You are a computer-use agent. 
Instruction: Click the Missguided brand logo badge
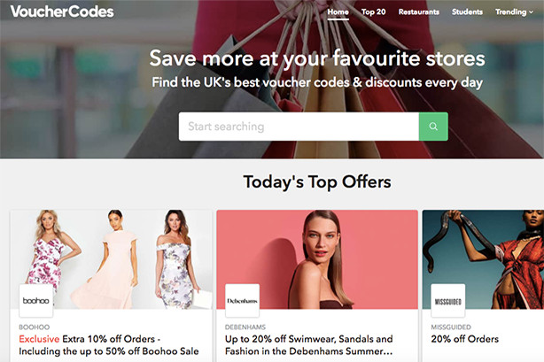448,301
